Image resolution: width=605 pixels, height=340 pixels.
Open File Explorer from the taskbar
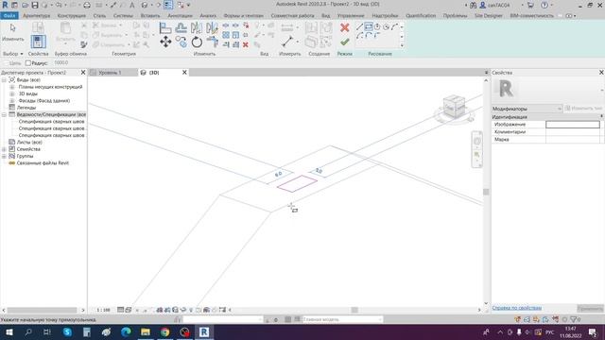click(x=146, y=331)
